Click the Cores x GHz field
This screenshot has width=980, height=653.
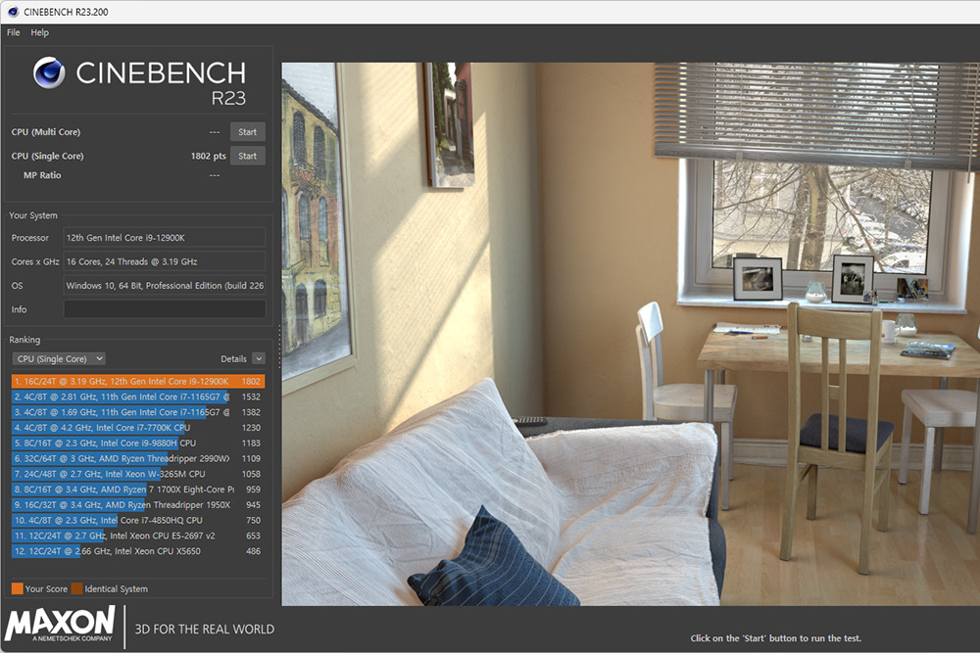click(x=165, y=260)
